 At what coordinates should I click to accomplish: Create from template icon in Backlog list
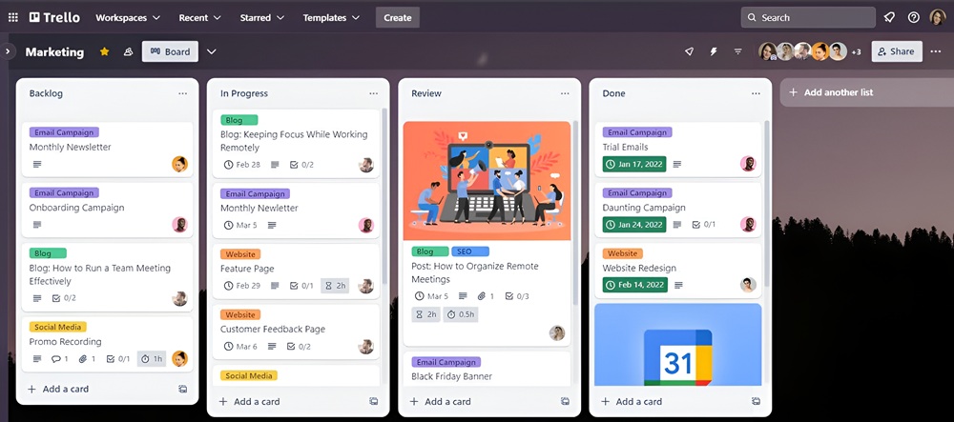click(183, 389)
